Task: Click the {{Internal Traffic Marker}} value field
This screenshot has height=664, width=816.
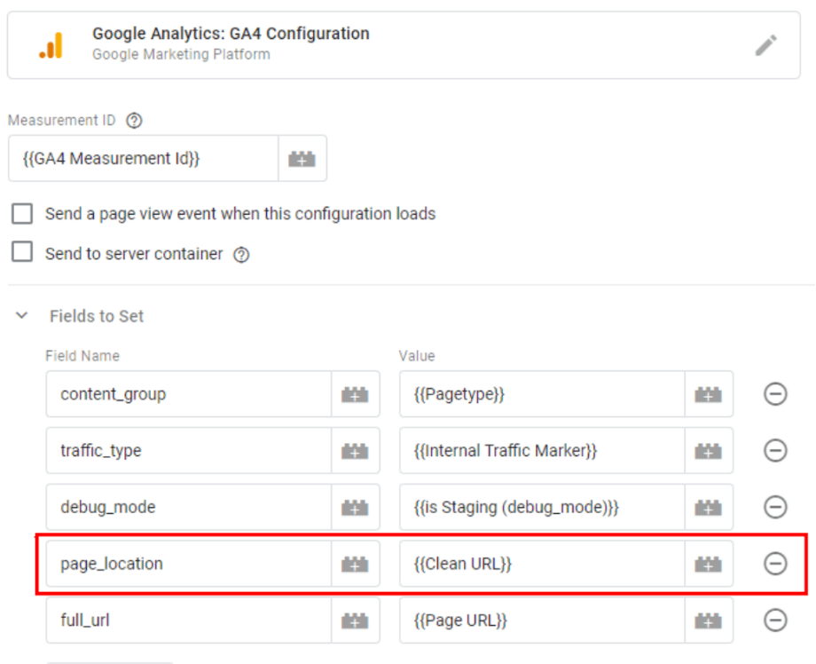Action: tap(541, 451)
